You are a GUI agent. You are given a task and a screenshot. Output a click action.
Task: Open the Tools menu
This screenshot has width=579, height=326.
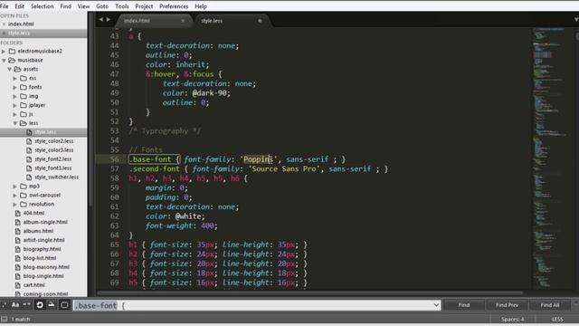(x=122, y=6)
